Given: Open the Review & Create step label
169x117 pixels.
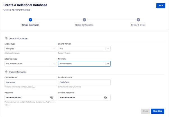Looking at the screenshot, I should pos(138,25).
